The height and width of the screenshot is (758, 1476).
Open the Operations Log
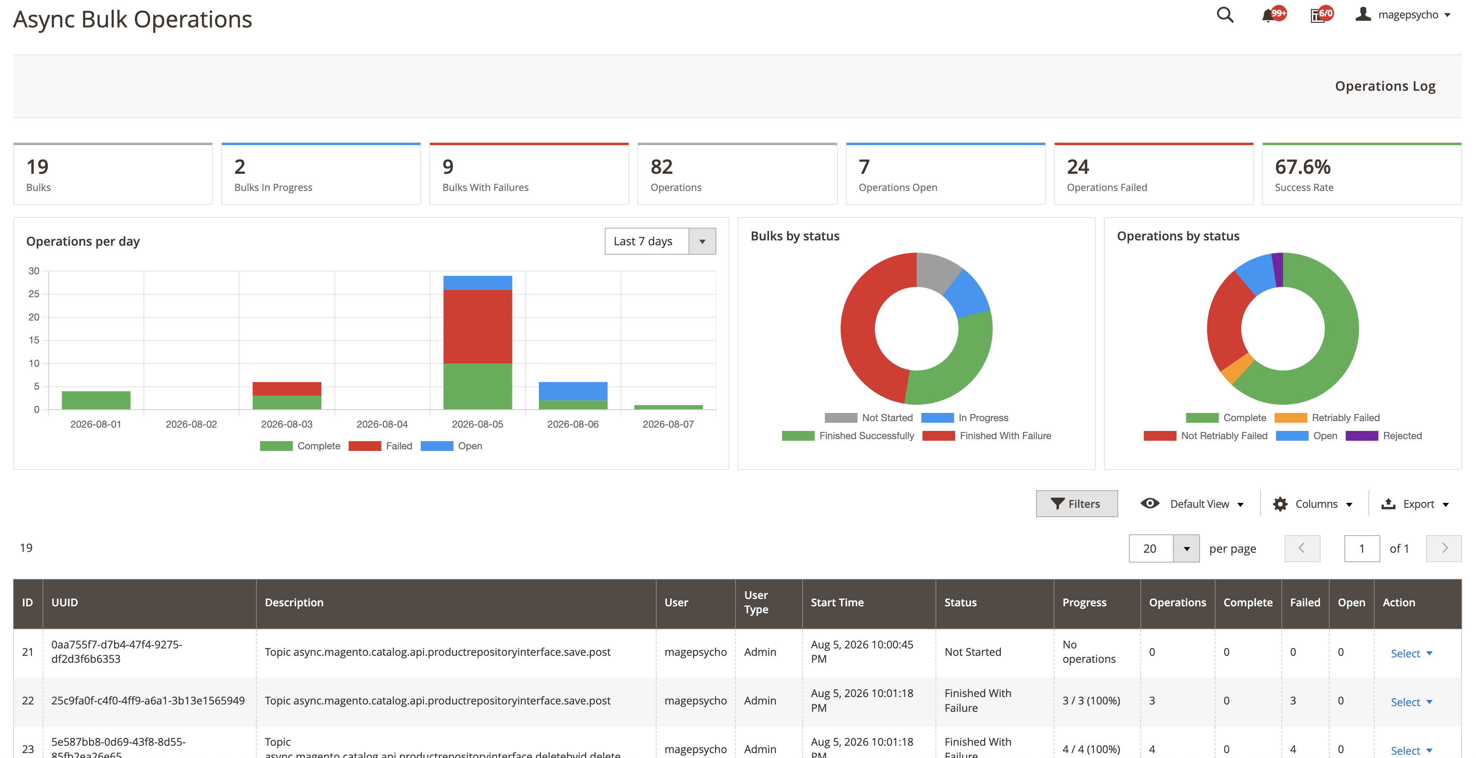tap(1385, 86)
